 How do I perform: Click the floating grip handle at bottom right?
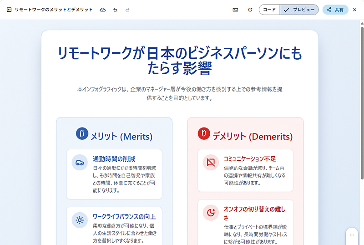pyautogui.click(x=352, y=235)
